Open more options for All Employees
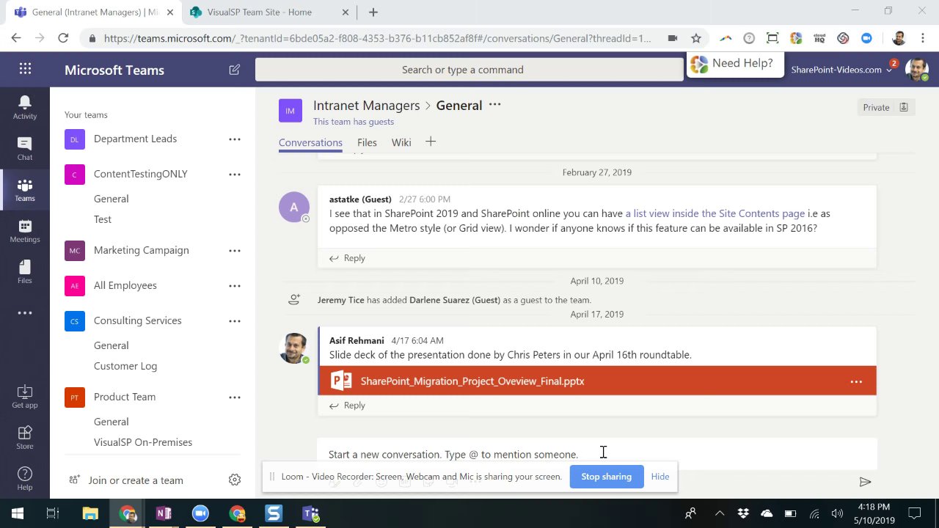939x528 pixels. tap(235, 285)
